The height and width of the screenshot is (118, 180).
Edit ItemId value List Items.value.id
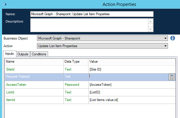(129, 100)
